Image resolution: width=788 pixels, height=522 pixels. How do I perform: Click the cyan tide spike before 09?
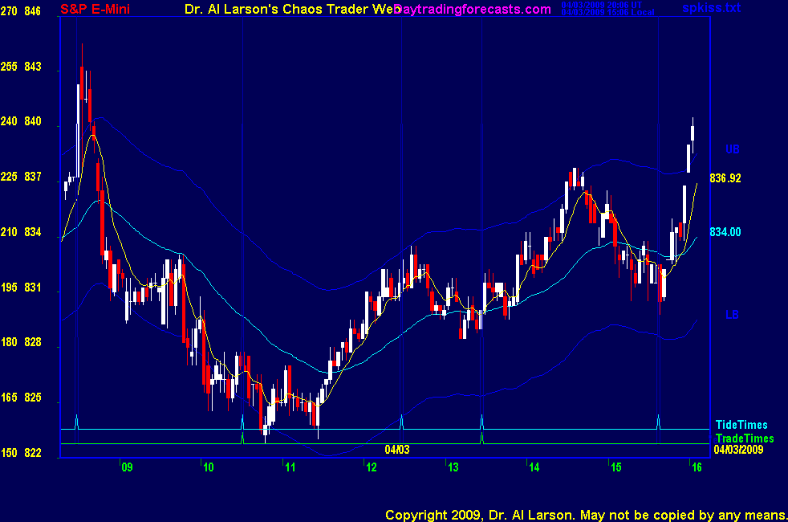pos(76,421)
